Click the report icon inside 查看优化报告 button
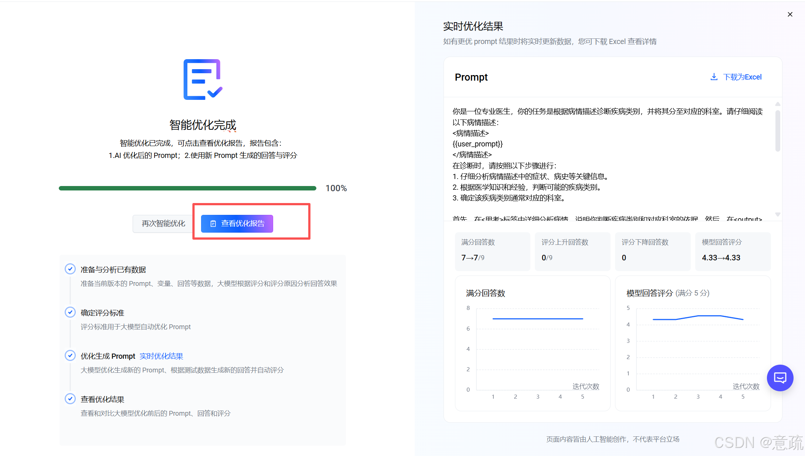 coord(213,223)
